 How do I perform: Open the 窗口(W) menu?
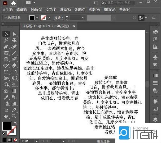pos(110,10)
